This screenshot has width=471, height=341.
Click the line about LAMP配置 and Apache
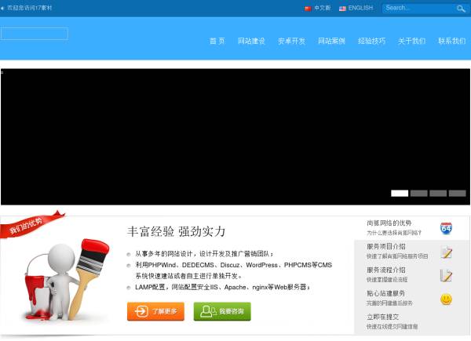click(222, 288)
